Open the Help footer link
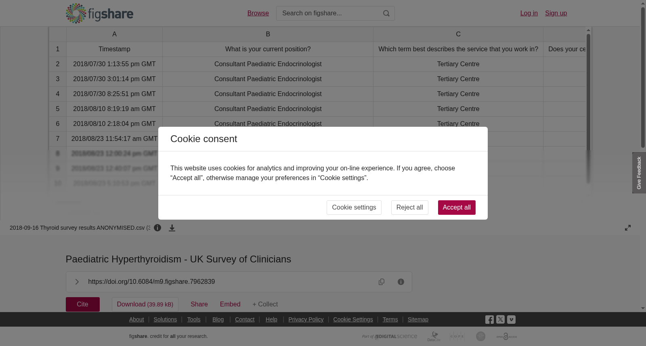This screenshot has width=646, height=346. [x=271, y=319]
